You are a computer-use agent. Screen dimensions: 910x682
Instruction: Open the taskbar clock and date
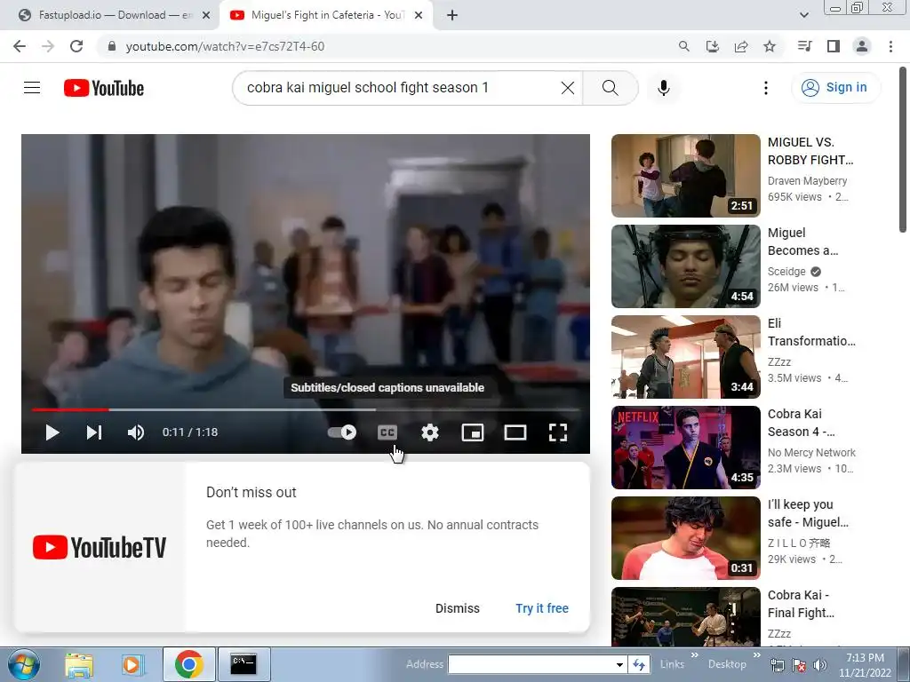[x=865, y=665]
